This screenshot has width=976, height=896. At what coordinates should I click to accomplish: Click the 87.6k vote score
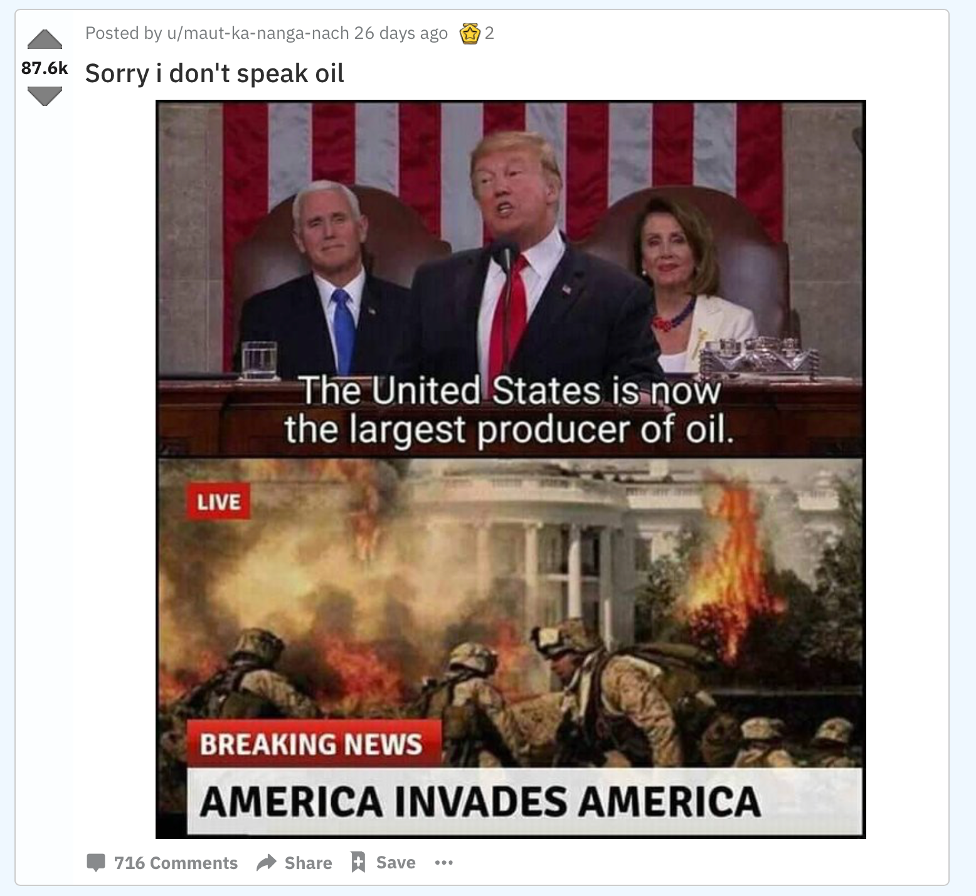pyautogui.click(x=45, y=68)
